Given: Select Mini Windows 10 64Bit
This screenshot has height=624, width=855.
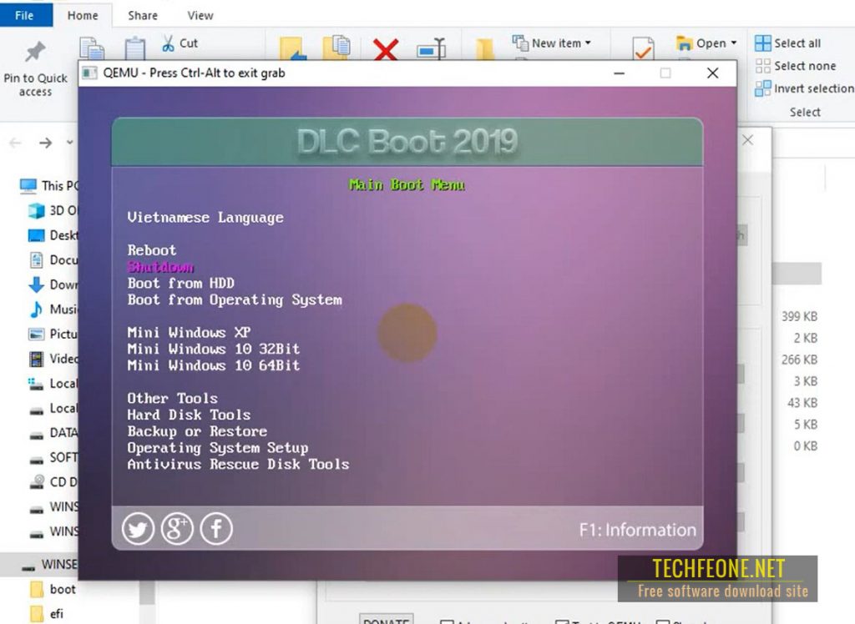Looking at the screenshot, I should point(213,365).
